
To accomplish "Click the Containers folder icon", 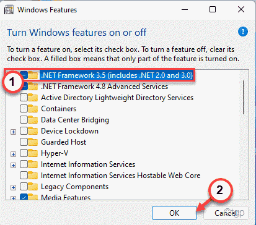I will [x=33, y=109].
